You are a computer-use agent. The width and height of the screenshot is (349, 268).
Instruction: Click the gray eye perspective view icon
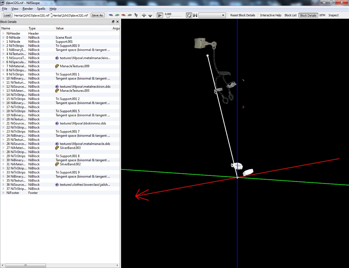[130, 15]
